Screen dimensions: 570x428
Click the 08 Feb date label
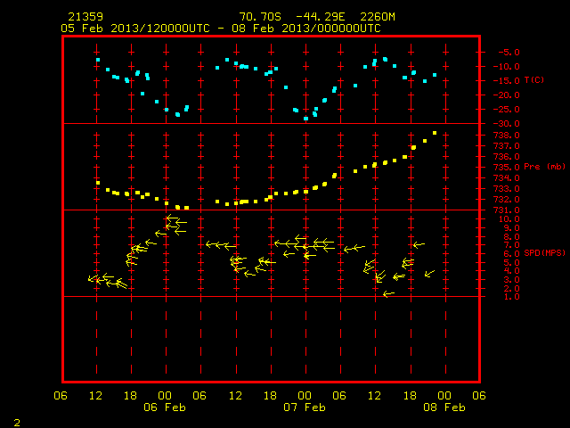coord(444,407)
